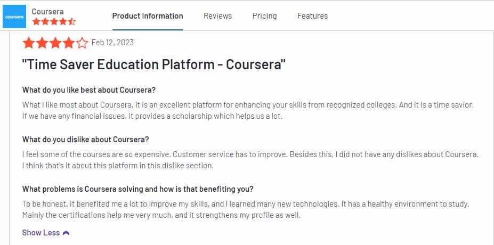Click "What do you like best about Coursera?" heading
Image resolution: width=494 pixels, height=245 pixels.
tap(89, 90)
